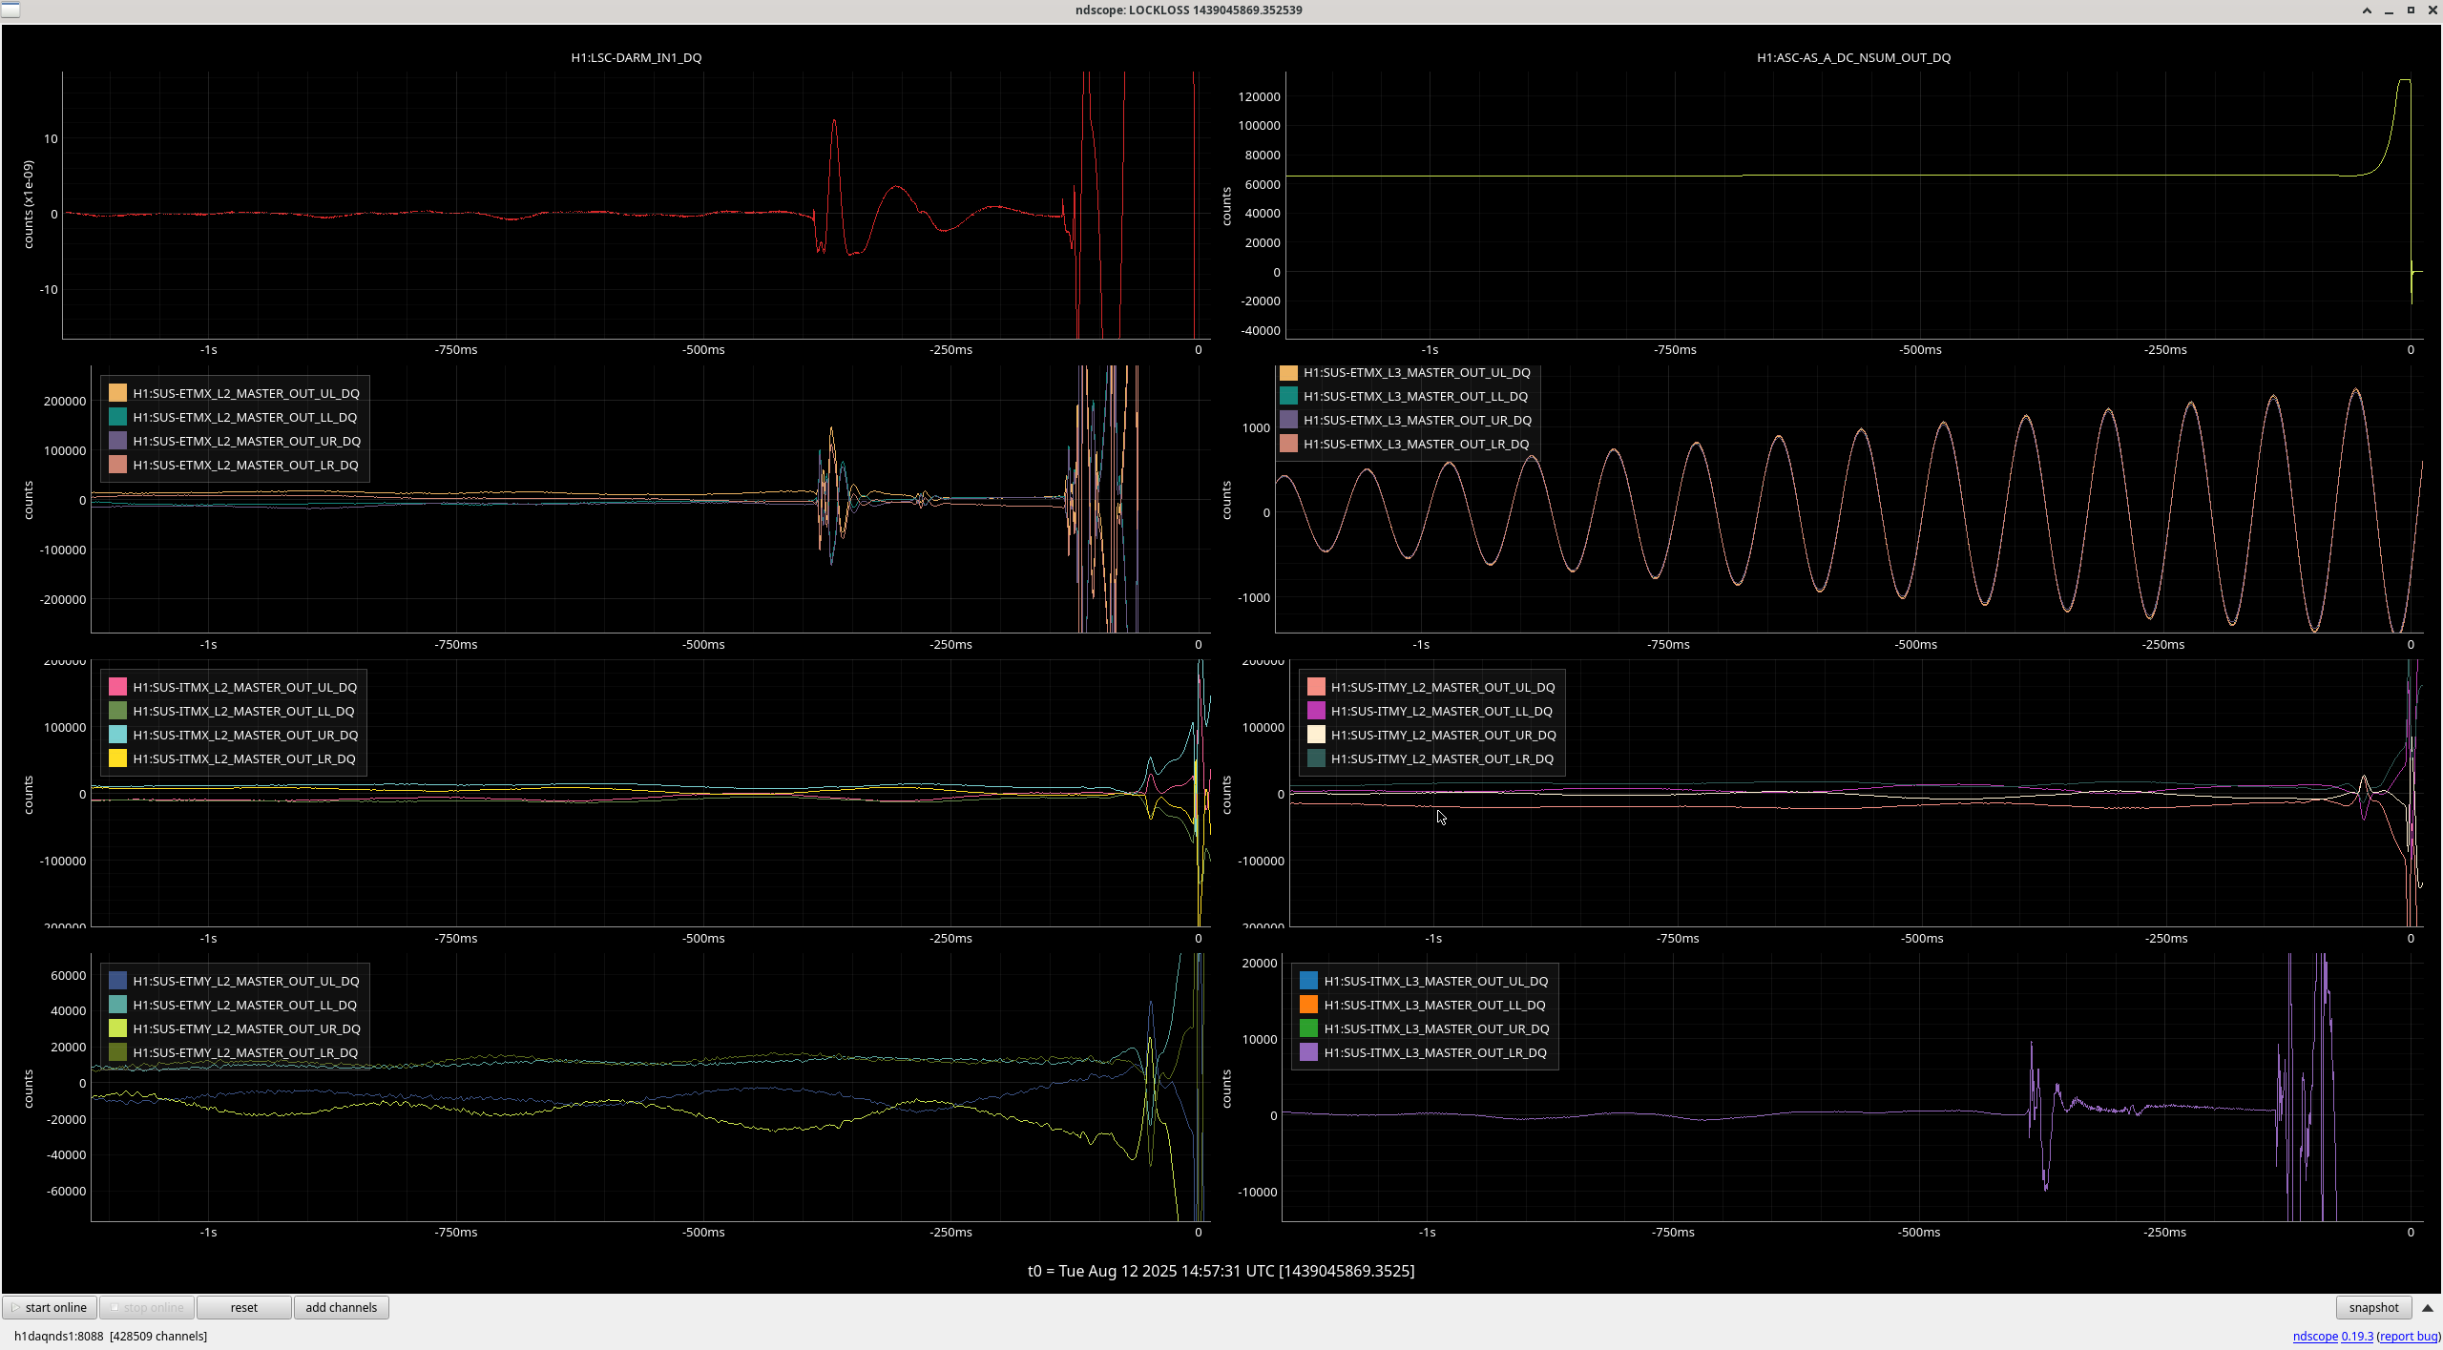This screenshot has width=2443, height=1350.
Task: Click ETMX_L2_MASTER_OUT_UR_DQ legend swatch
Action: tap(117, 441)
